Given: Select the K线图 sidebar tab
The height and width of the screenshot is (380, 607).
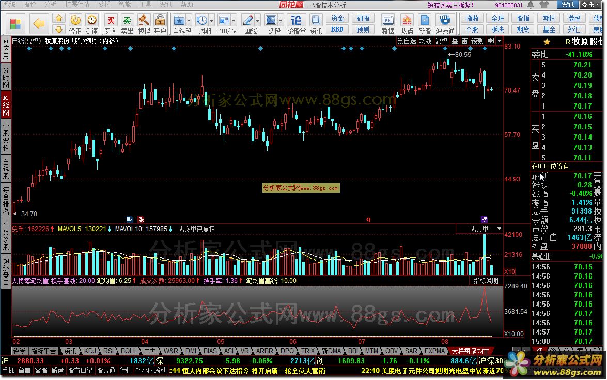Looking at the screenshot, I should 6,104.
